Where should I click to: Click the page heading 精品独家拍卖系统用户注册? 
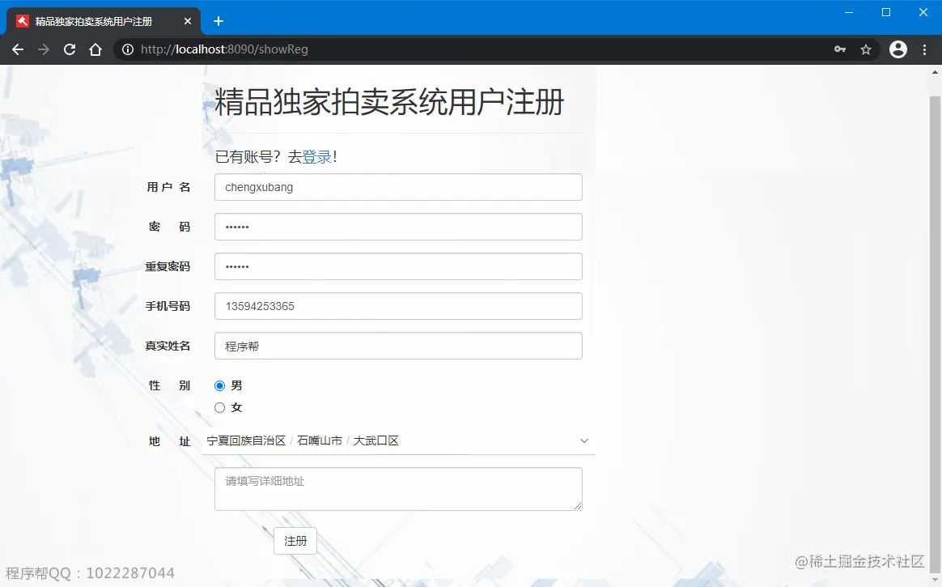389,101
